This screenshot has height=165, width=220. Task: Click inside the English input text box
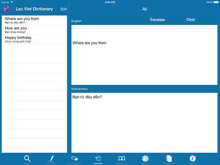point(144,55)
